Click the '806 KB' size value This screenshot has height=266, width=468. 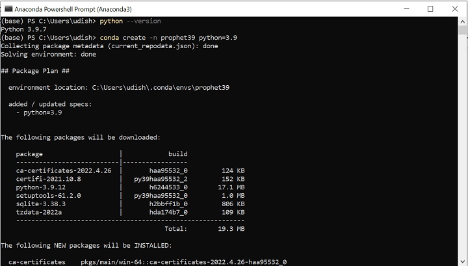coord(233,204)
